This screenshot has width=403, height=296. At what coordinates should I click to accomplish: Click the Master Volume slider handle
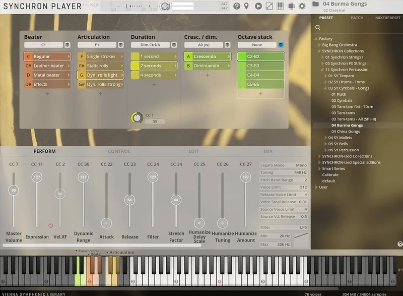14,190
